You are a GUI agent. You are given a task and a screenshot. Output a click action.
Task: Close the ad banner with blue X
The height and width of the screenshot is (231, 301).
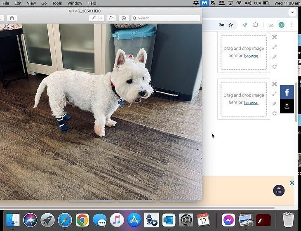tap(292, 183)
